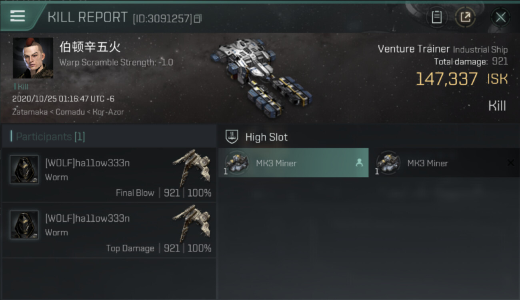Select the second MK3 Miner module

tap(444, 163)
